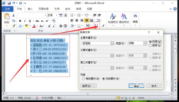Click the Save icon in quick access toolbar

[x=9, y=3]
